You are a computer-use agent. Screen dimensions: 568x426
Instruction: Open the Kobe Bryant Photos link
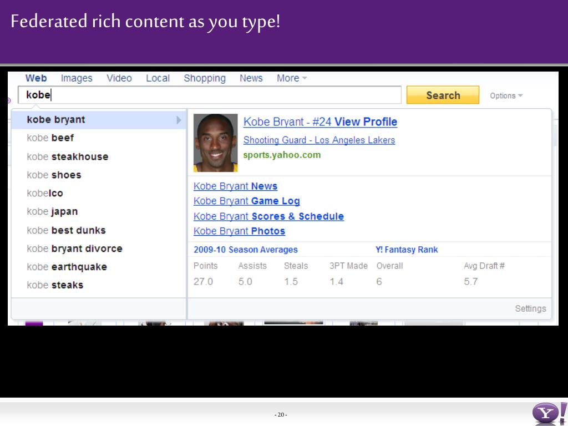(x=240, y=231)
